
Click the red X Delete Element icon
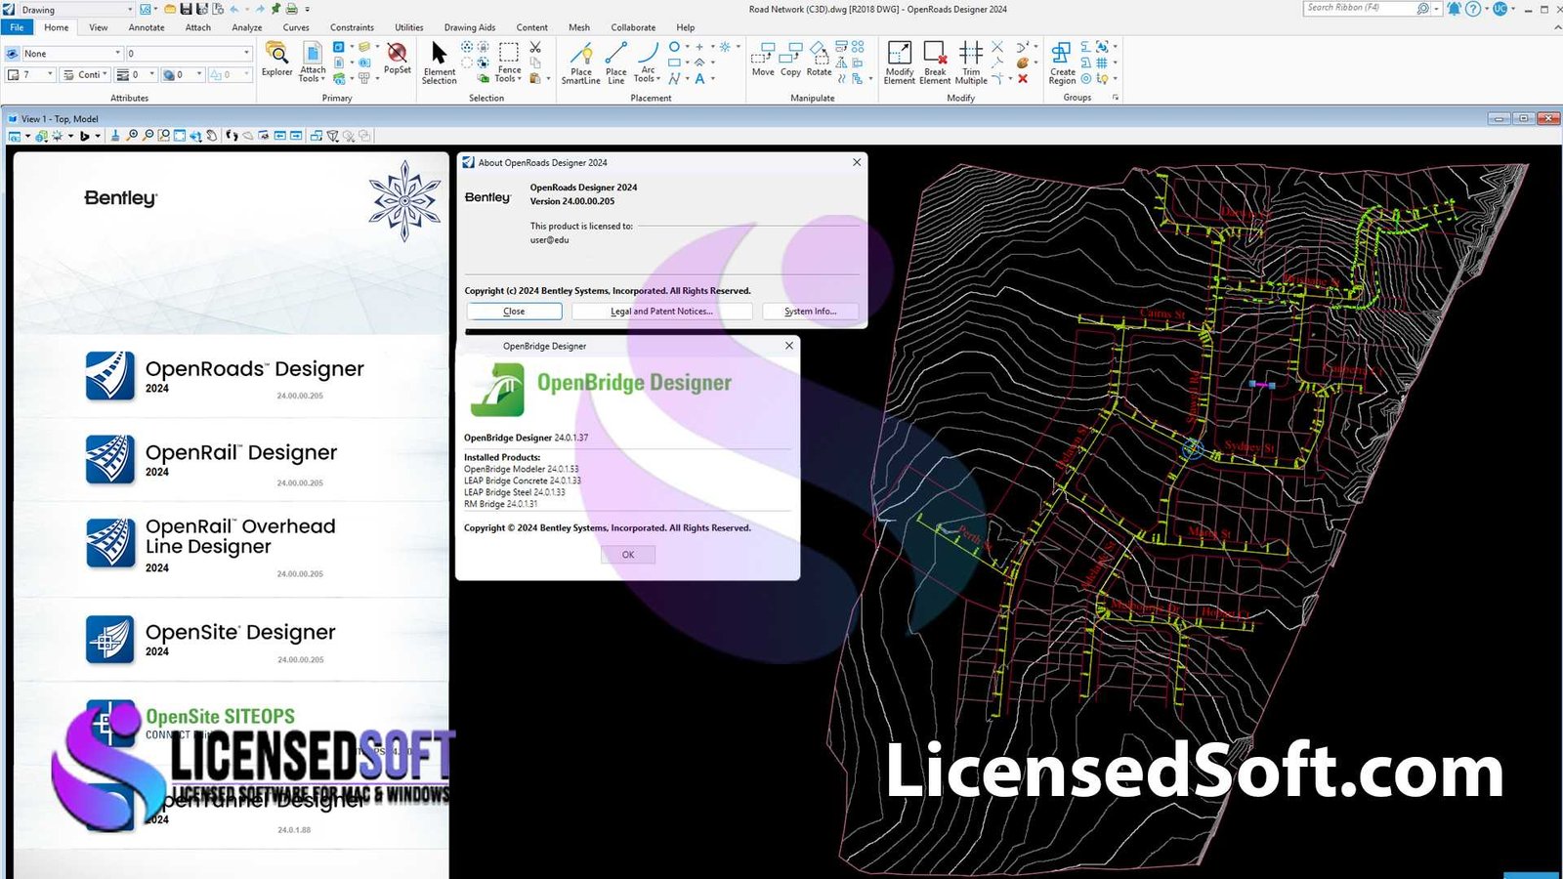[1023, 78]
